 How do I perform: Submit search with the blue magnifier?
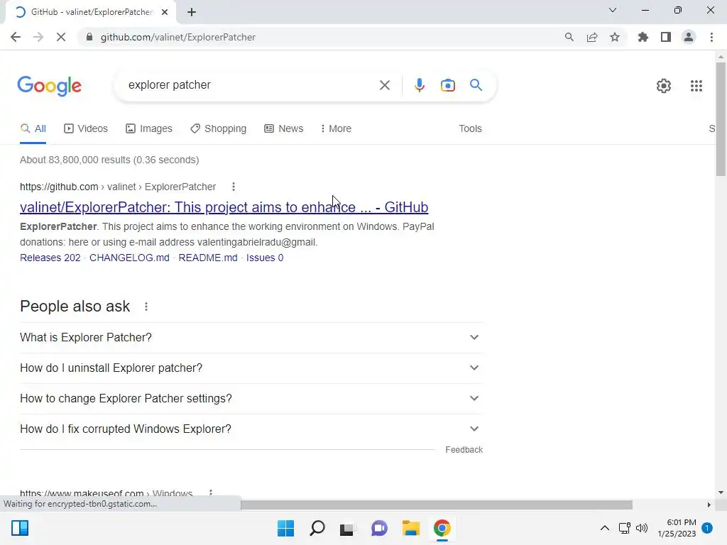(x=476, y=85)
